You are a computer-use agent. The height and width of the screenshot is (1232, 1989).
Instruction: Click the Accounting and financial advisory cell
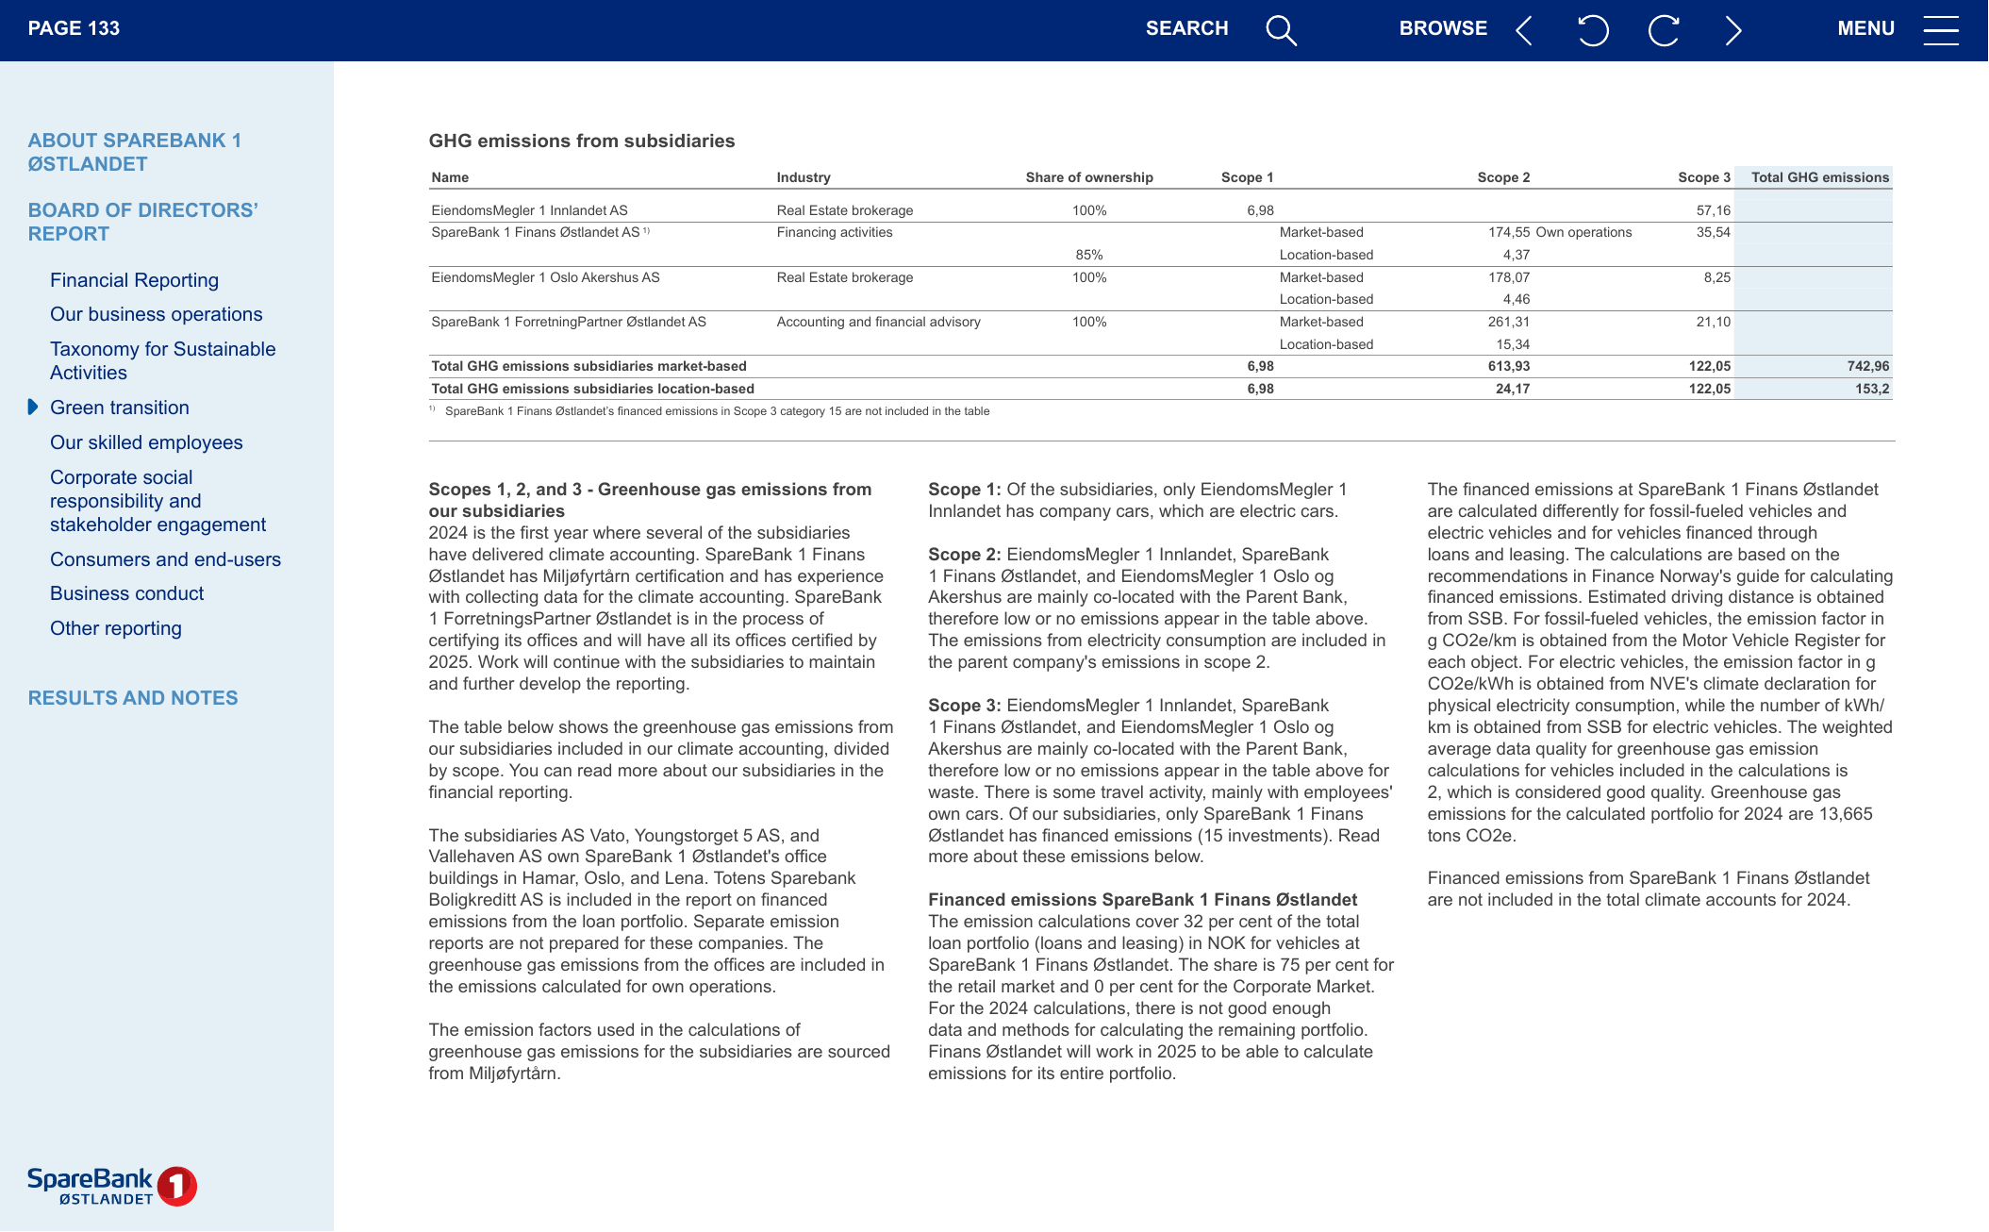coord(878,322)
